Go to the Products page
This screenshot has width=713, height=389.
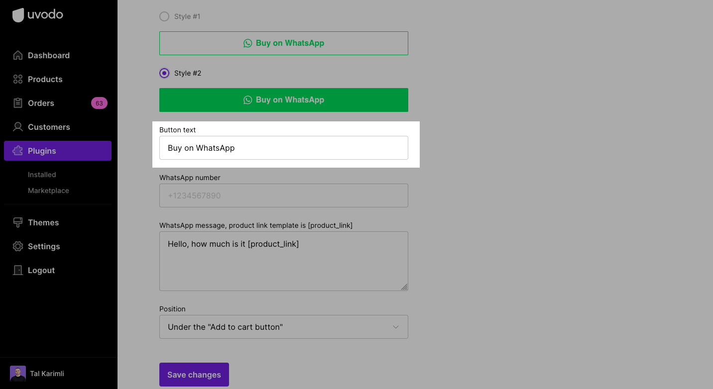pos(58,79)
